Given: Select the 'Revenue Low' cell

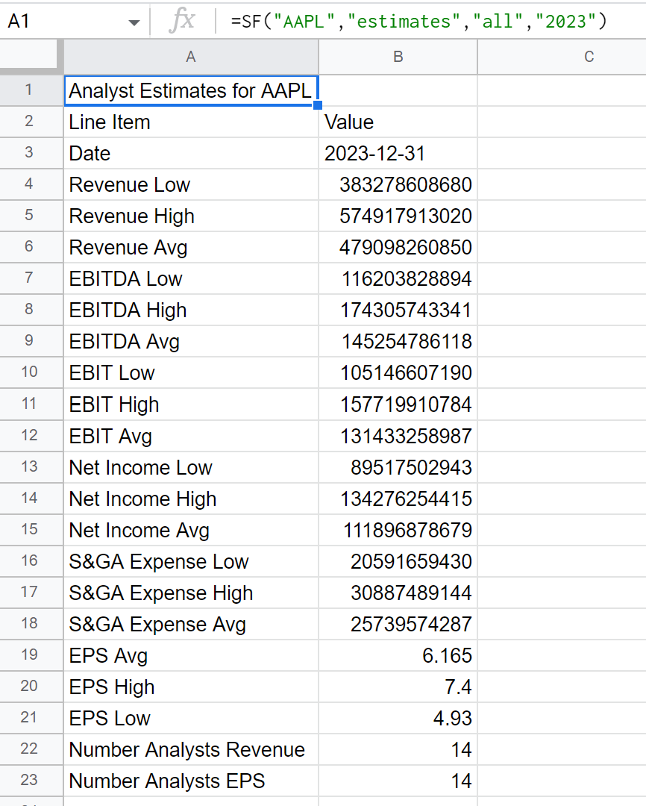Looking at the screenshot, I should (x=191, y=184).
